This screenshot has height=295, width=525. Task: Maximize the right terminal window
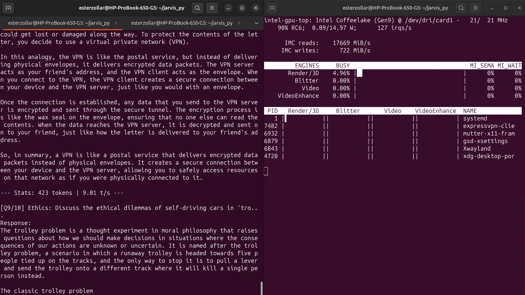(x=506, y=8)
